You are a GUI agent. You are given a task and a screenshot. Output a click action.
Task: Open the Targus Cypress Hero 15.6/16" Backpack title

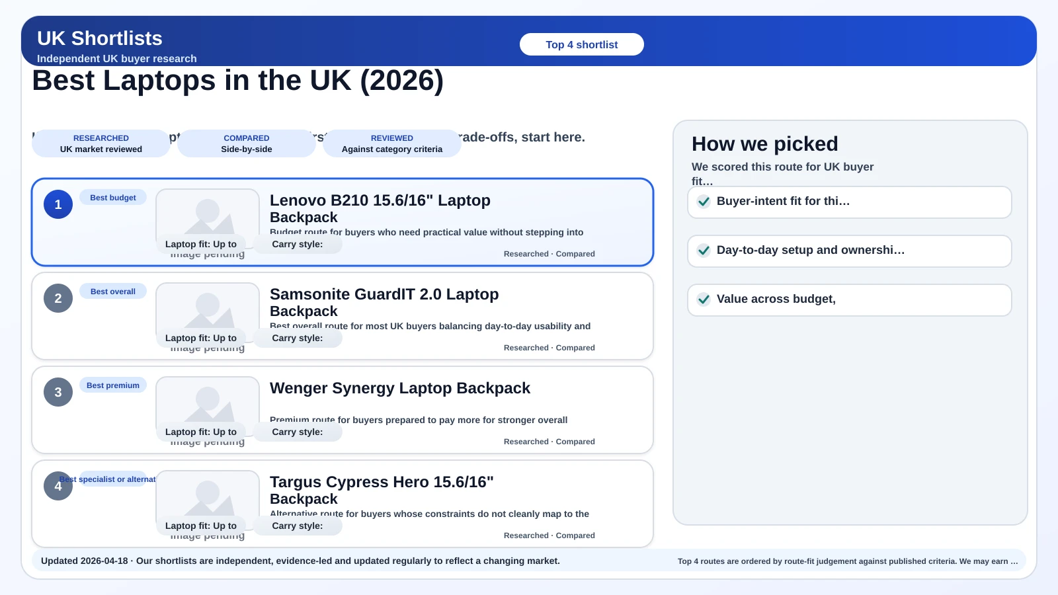[382, 491]
